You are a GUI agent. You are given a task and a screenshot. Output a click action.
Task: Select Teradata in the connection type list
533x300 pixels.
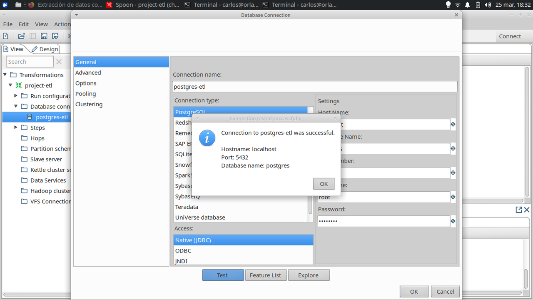(x=241, y=207)
